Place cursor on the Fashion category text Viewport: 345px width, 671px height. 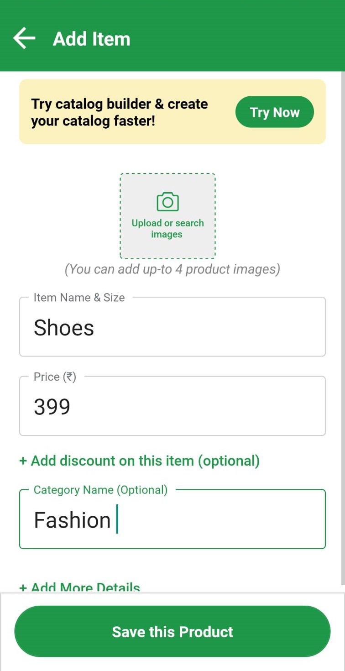[73, 520]
